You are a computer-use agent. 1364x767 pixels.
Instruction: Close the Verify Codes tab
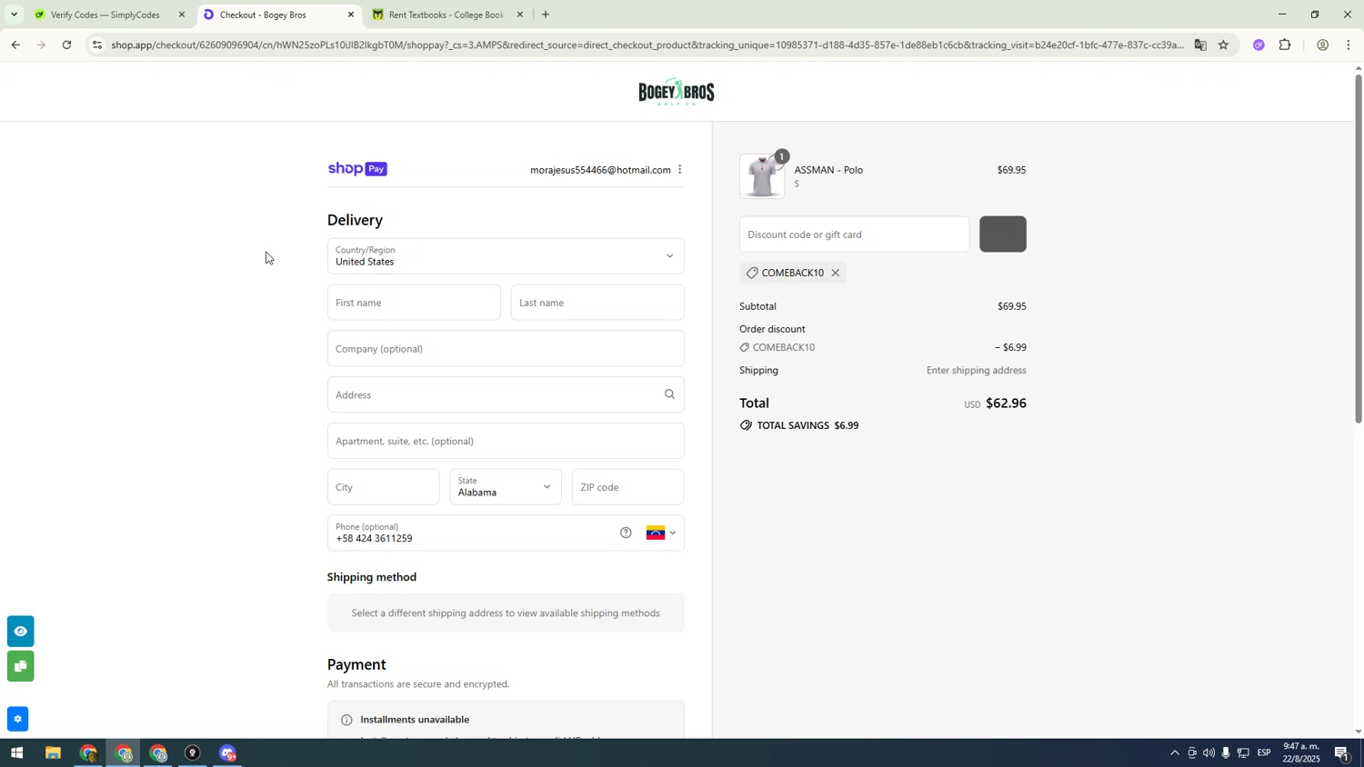pyautogui.click(x=182, y=15)
